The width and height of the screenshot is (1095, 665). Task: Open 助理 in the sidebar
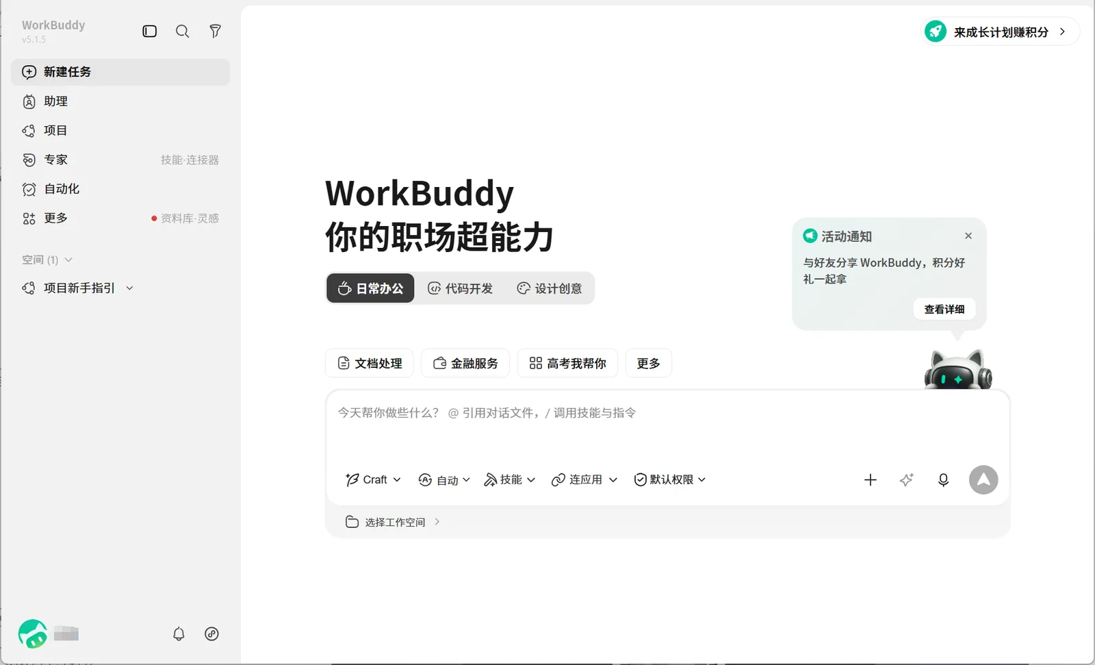pos(120,101)
